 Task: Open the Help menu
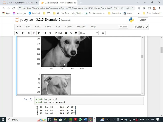click(x=93, y=27)
